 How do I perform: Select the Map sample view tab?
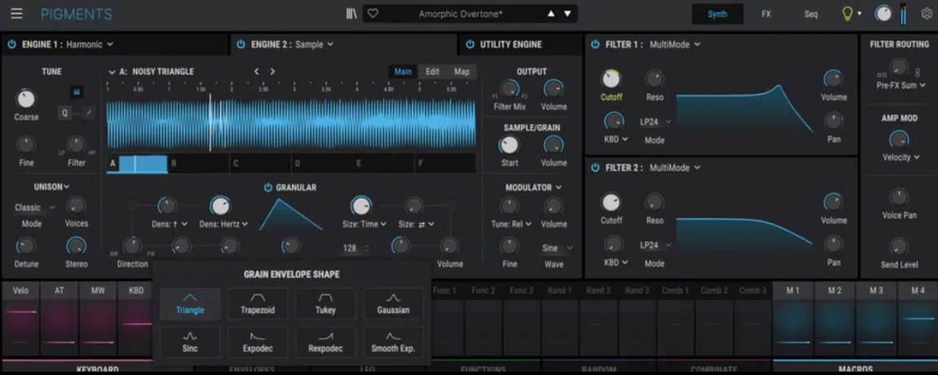coord(462,71)
